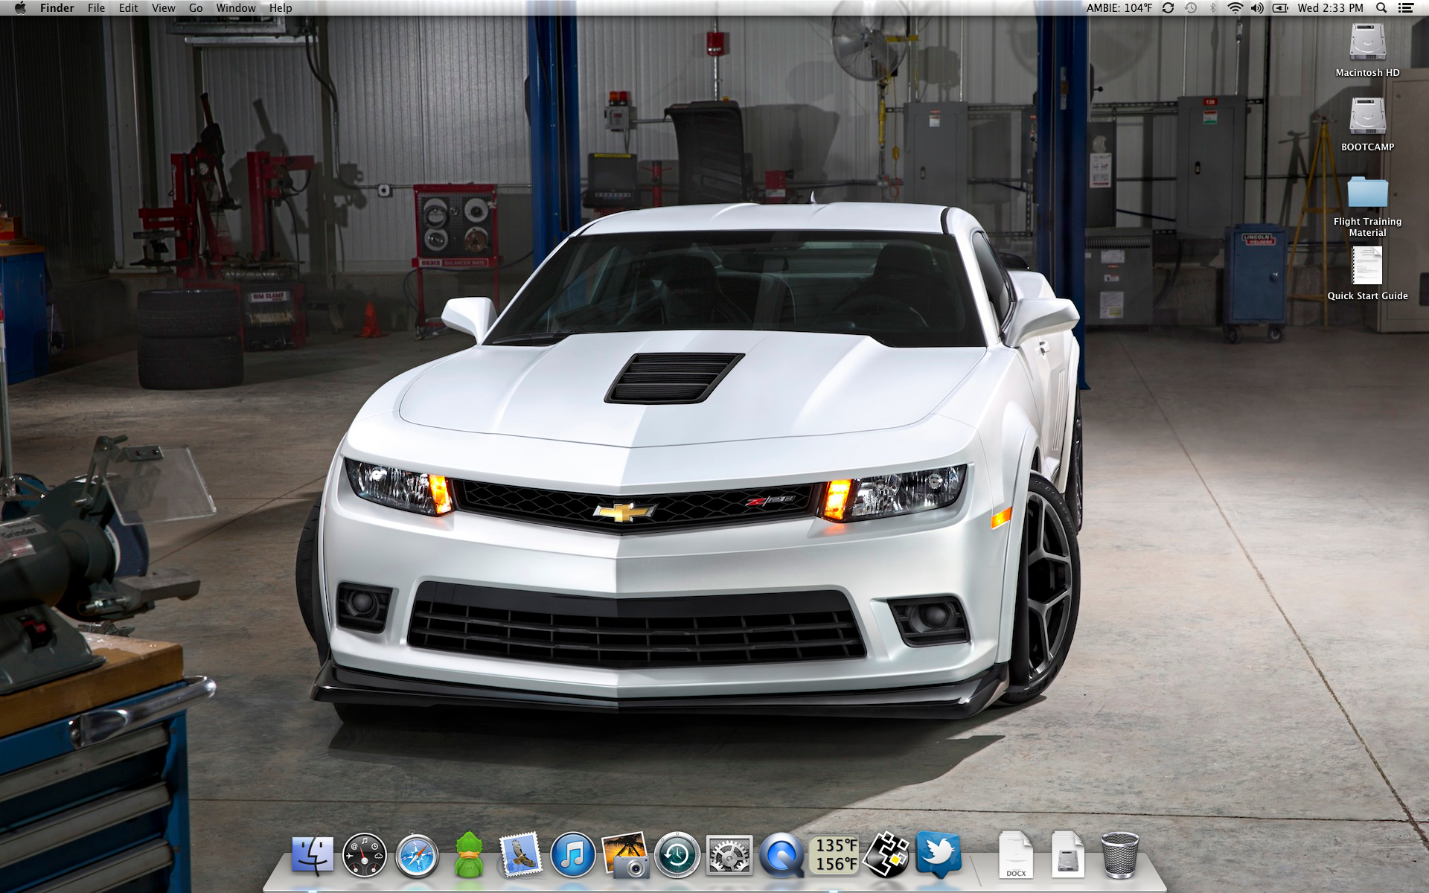The width and height of the screenshot is (1429, 893).
Task: Open the Help menu
Action: pos(281,8)
